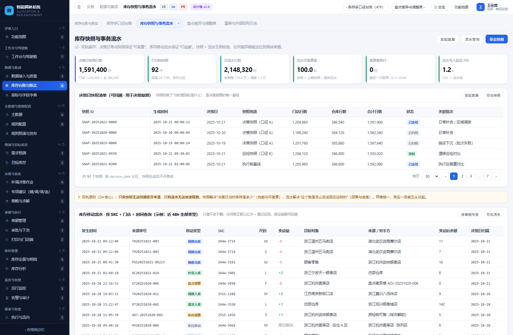
Task: Click 按单据号查 button
Action: (x=470, y=215)
